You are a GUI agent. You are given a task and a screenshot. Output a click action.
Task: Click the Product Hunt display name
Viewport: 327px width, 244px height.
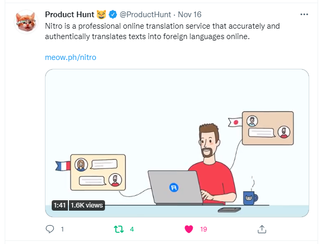(x=69, y=15)
